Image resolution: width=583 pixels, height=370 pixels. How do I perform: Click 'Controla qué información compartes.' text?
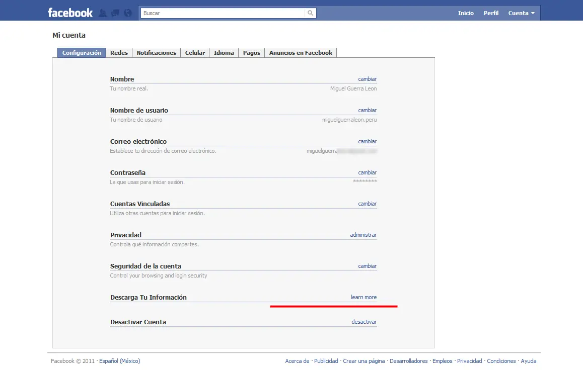coord(154,244)
